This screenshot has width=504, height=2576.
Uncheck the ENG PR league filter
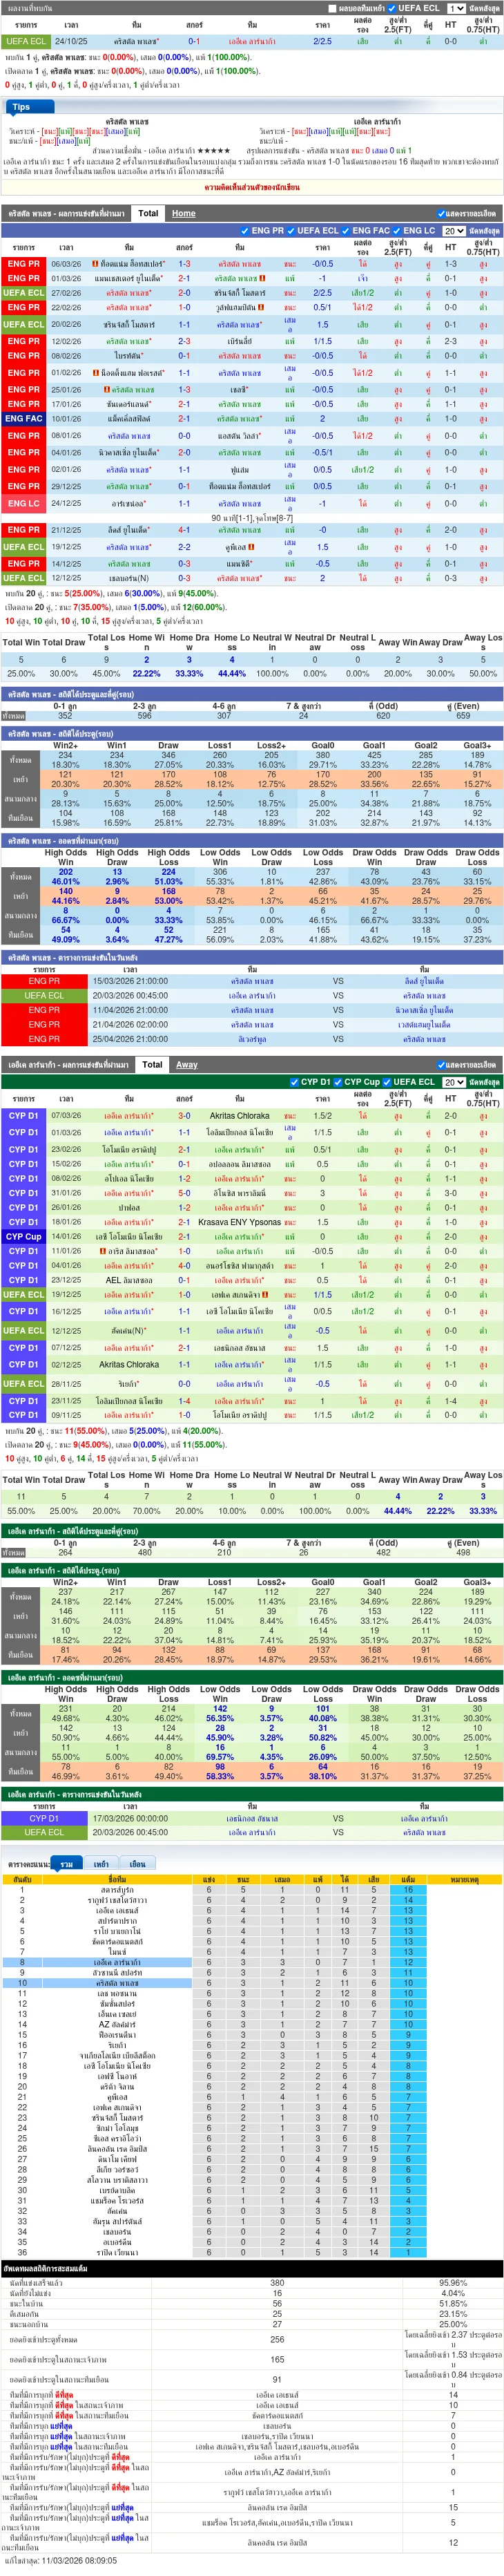point(245,231)
